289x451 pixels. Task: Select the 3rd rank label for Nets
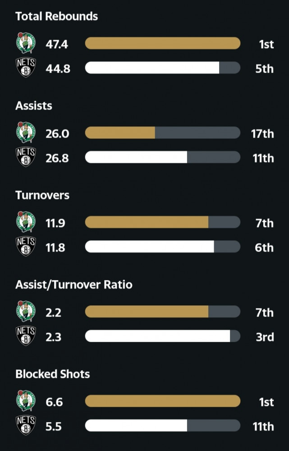[265, 337]
